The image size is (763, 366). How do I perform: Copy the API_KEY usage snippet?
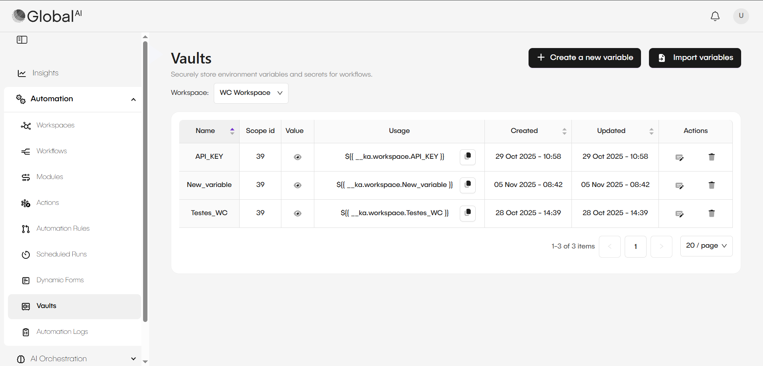point(467,157)
